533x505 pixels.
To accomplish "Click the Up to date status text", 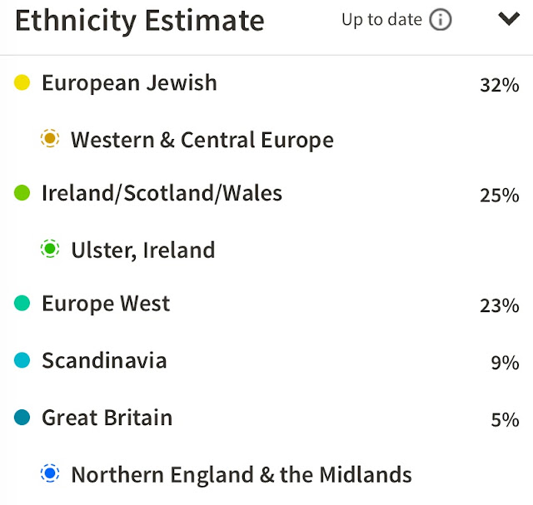I will [382, 20].
